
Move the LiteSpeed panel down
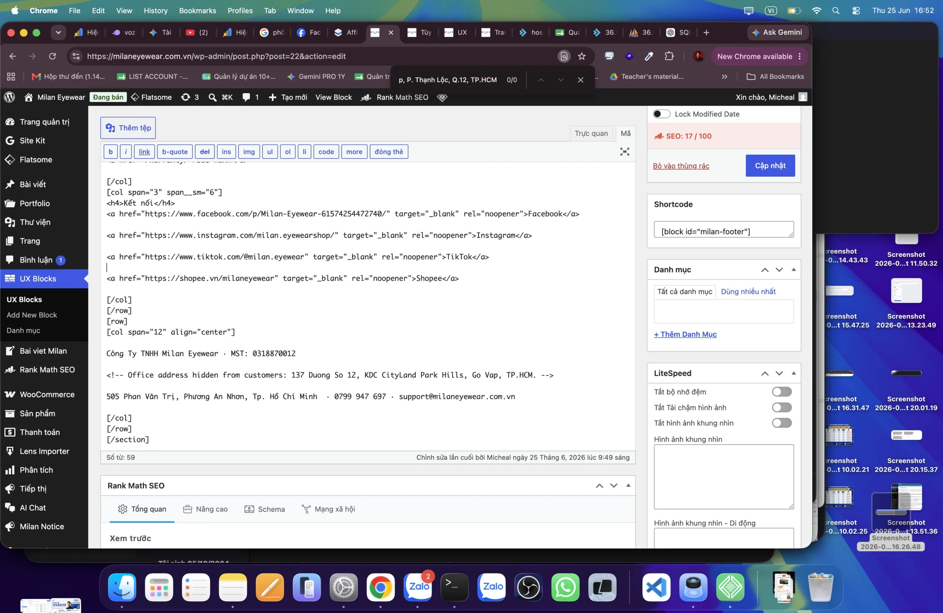pyautogui.click(x=779, y=373)
